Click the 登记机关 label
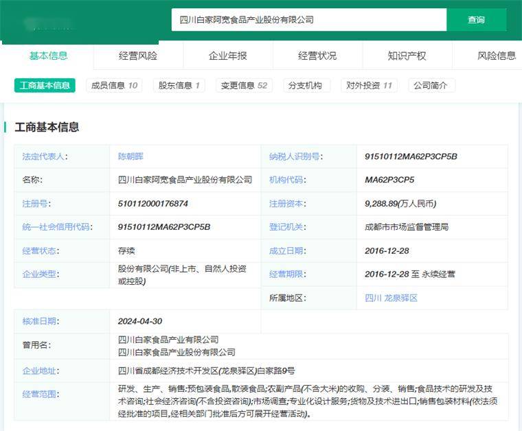The width and height of the screenshot is (522, 431). point(288,227)
